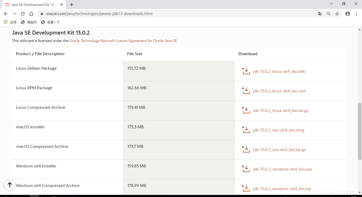Click download icon for osx-x64_bin.dmg
The image size is (362, 197).
coord(246,130)
